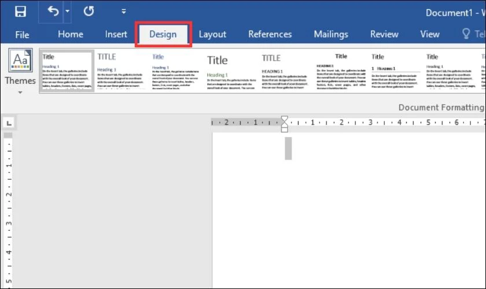Switch to the Layout tab
This screenshot has height=289, width=486.
click(212, 34)
